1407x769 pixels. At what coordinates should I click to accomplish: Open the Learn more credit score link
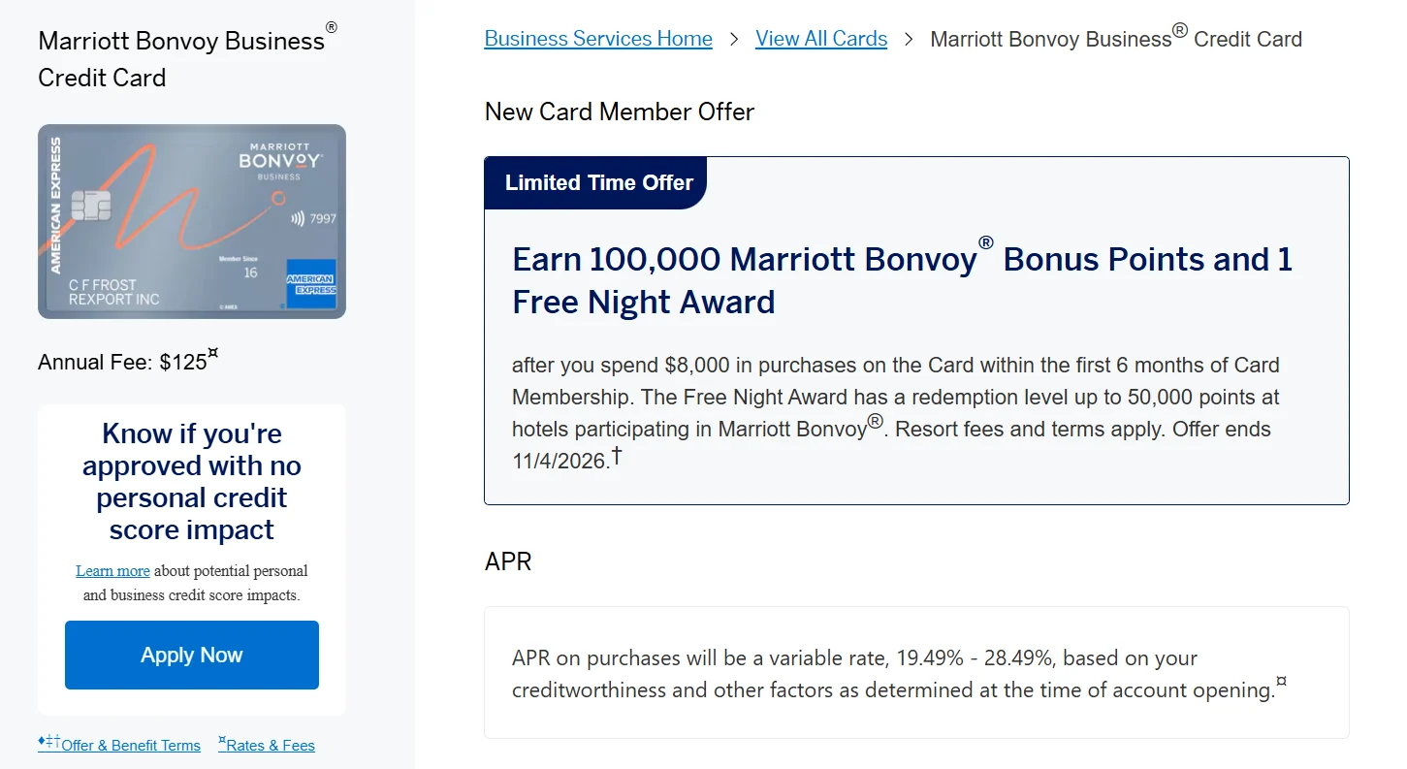(x=113, y=570)
